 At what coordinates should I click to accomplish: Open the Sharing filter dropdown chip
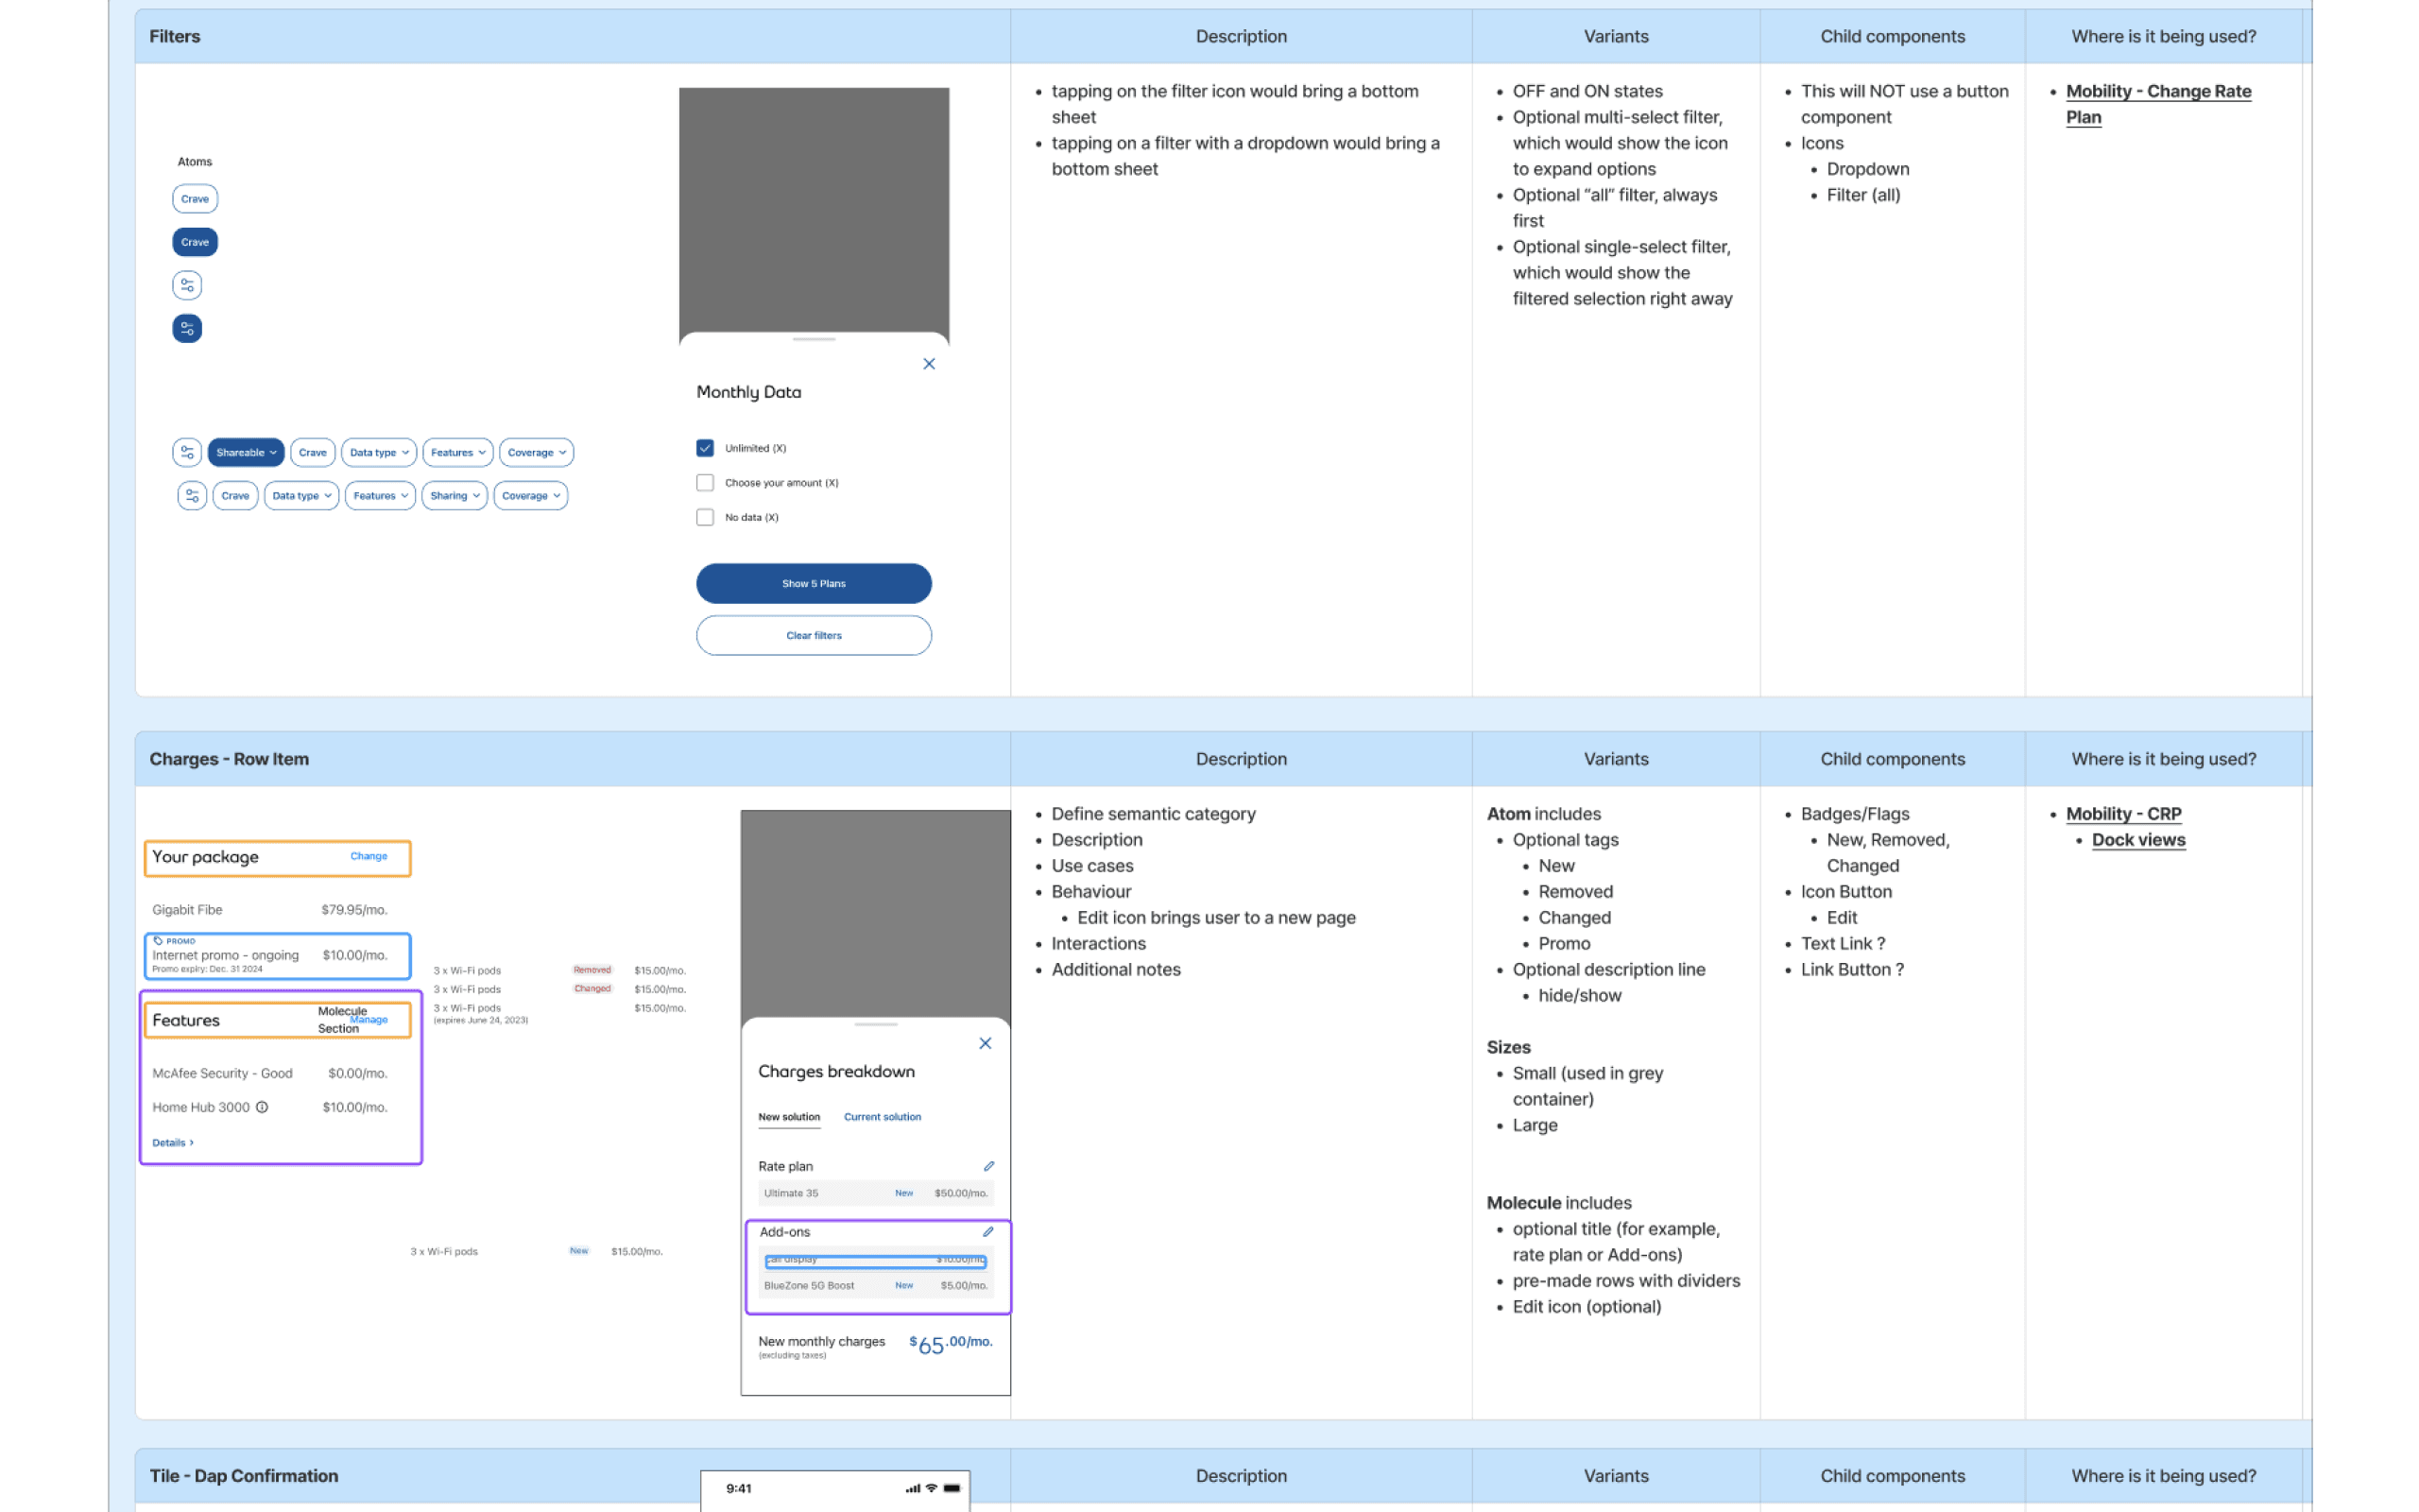coord(455,496)
